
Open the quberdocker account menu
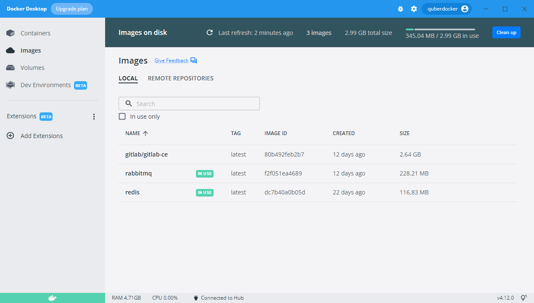click(x=447, y=9)
